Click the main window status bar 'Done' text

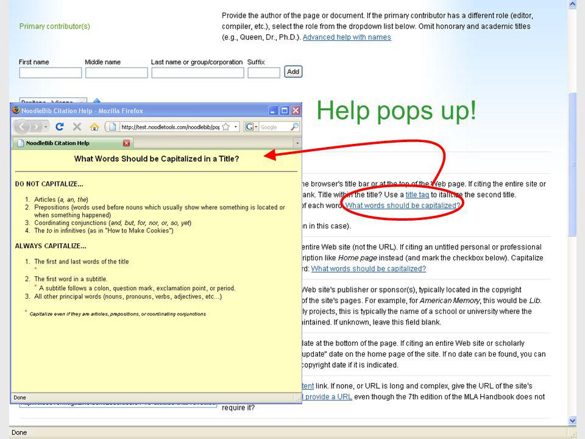(x=19, y=432)
